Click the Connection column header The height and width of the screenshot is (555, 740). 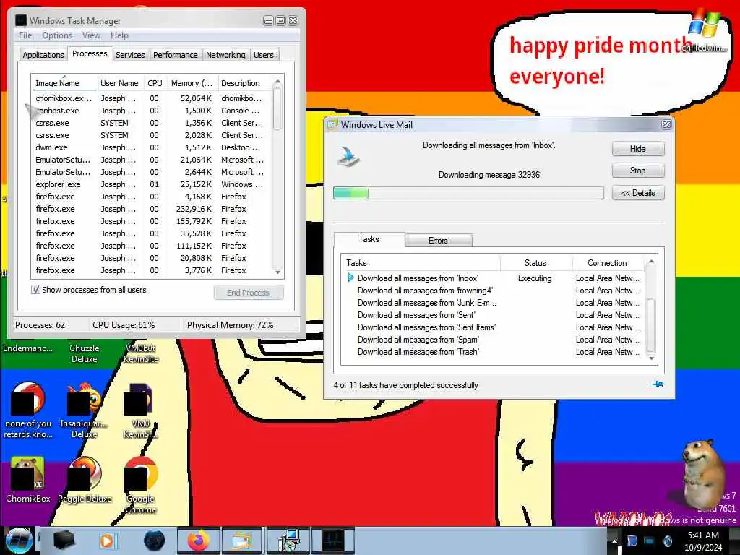607,263
